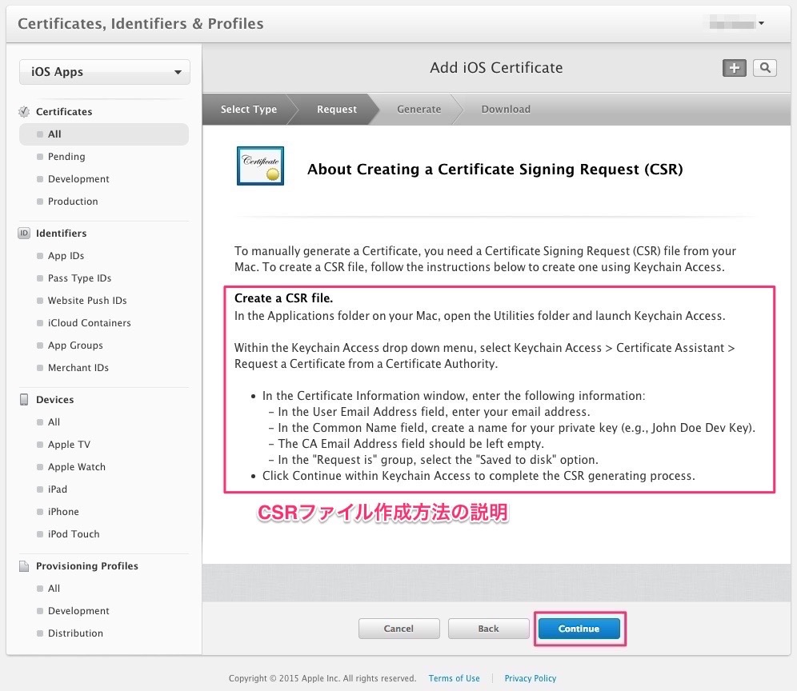Show iPad devices
This screenshot has height=691, width=797.
57,489
